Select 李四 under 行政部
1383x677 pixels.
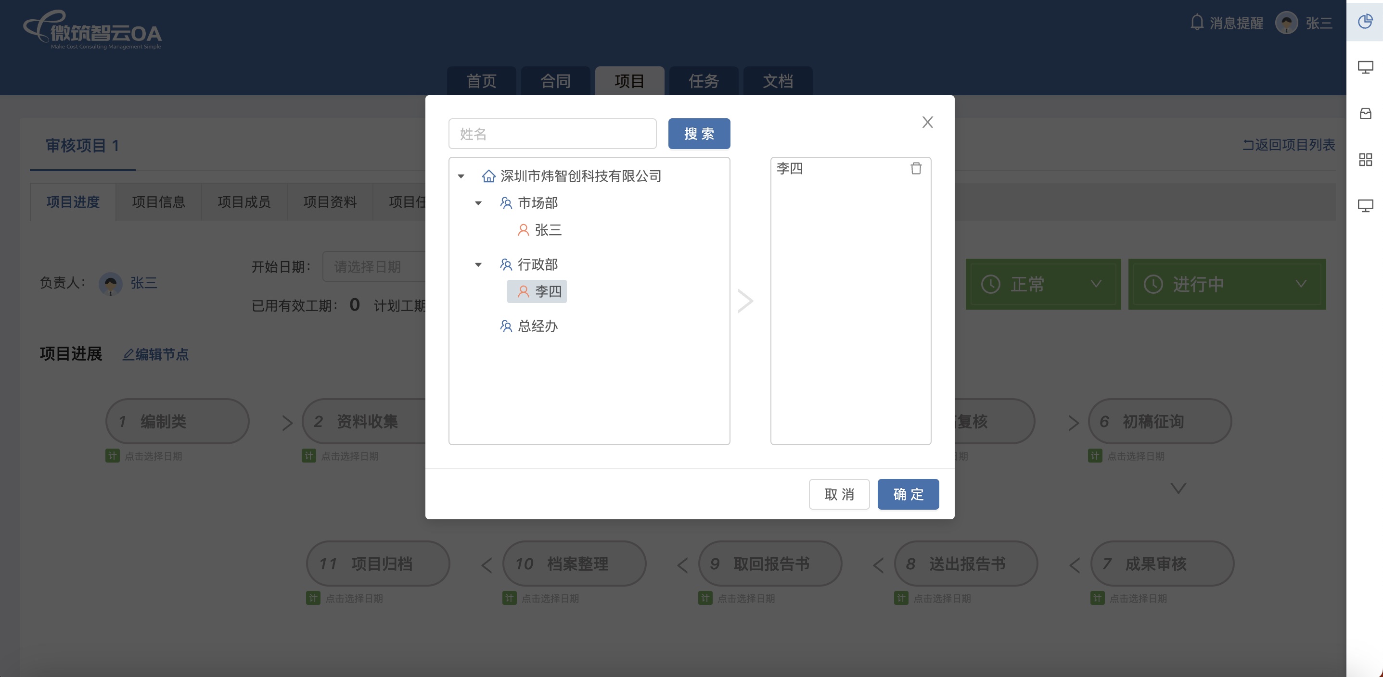point(548,292)
